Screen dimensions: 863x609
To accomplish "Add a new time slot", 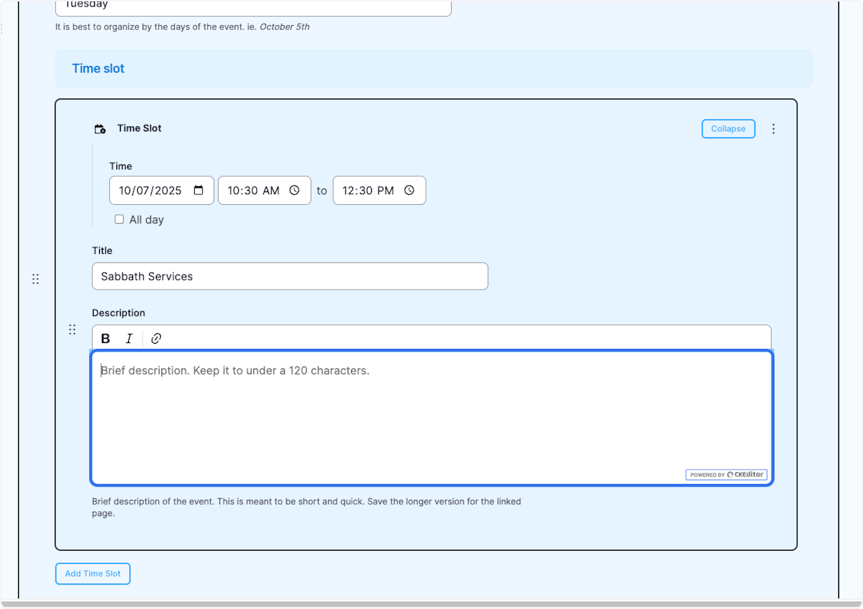I will 93,574.
